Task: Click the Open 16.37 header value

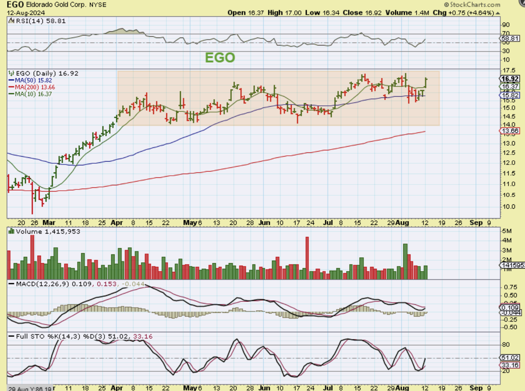Action: (246, 12)
